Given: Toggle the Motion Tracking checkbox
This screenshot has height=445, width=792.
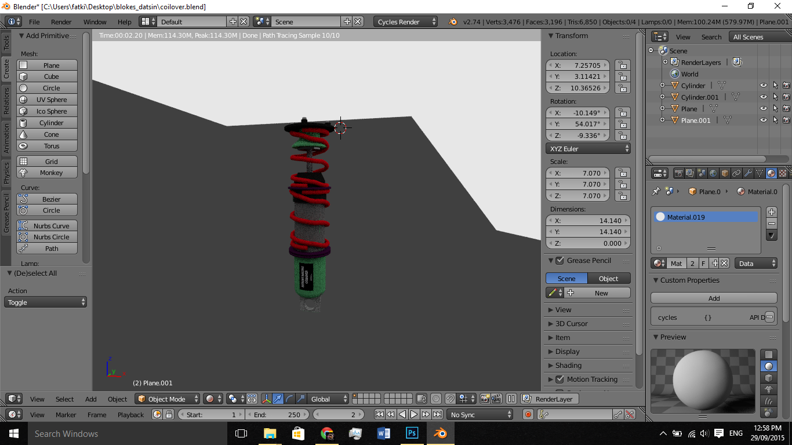Looking at the screenshot, I should click(x=560, y=380).
